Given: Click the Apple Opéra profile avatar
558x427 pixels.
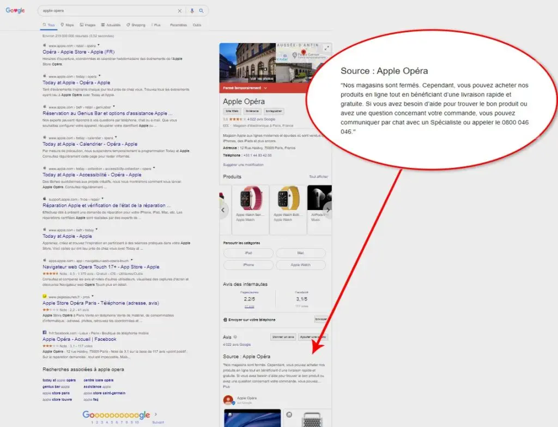Looking at the screenshot, I should pos(228,400).
